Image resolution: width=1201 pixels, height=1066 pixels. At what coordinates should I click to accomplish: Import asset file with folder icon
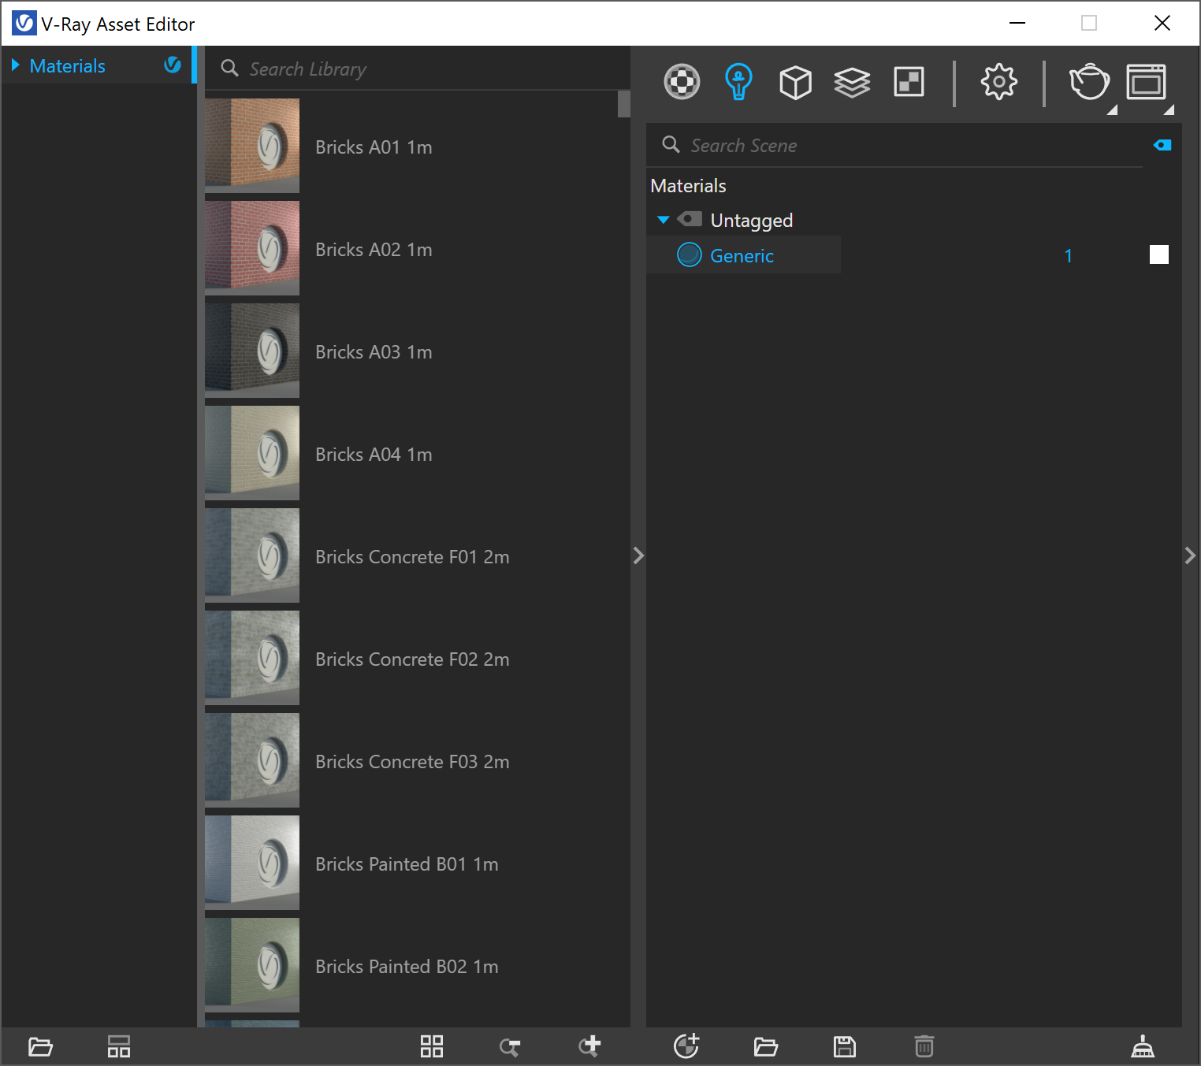[765, 1047]
